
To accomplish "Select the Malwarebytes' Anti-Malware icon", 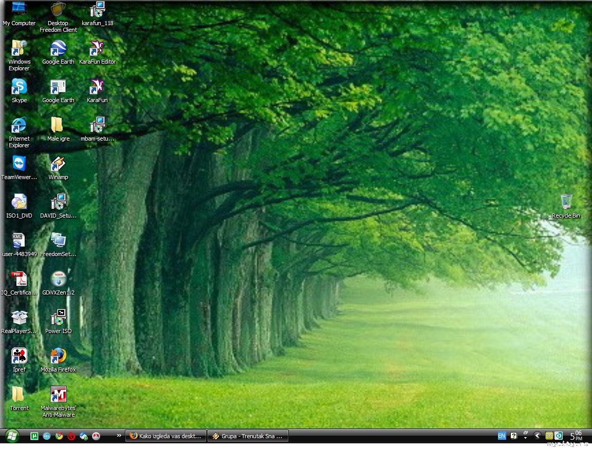I will (x=58, y=395).
